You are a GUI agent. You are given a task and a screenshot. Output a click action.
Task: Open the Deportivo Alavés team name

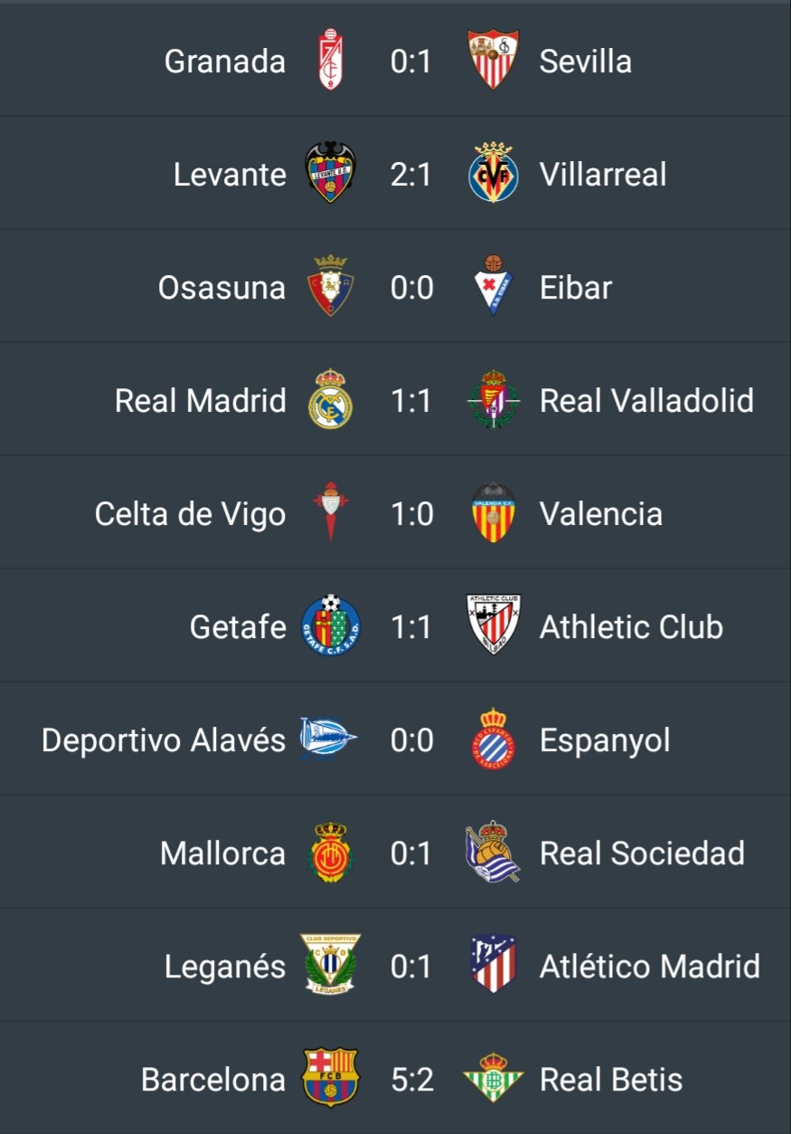click(164, 740)
